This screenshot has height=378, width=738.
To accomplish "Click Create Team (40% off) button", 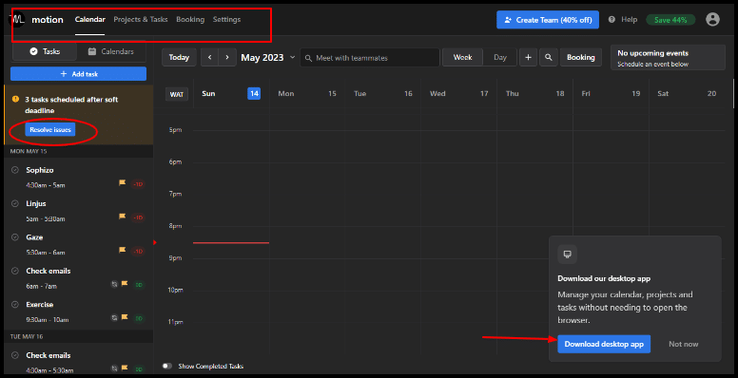I will pos(548,20).
